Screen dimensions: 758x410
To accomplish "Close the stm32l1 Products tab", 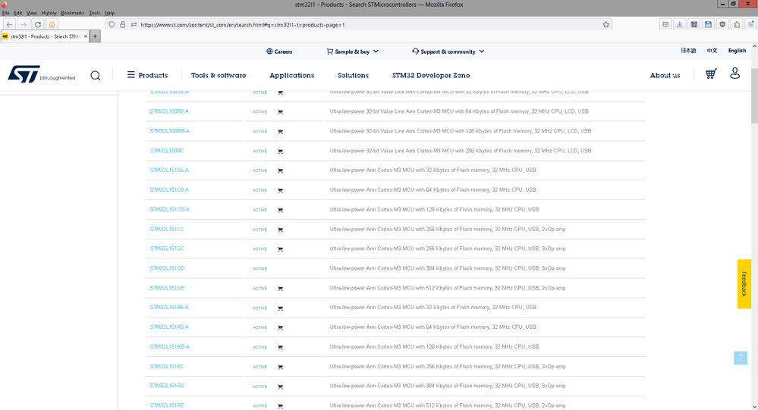I will [x=86, y=36].
